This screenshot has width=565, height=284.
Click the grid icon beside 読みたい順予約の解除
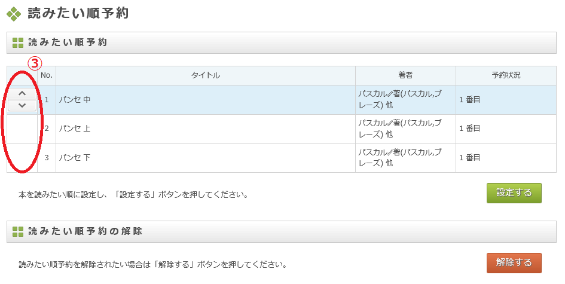[18, 231]
